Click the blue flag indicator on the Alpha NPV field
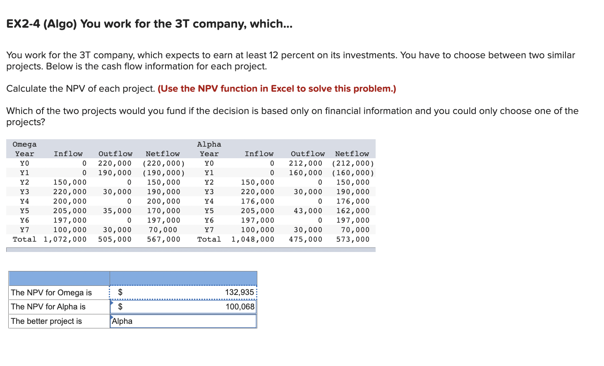The height and width of the screenshot is (366, 604). [112, 303]
